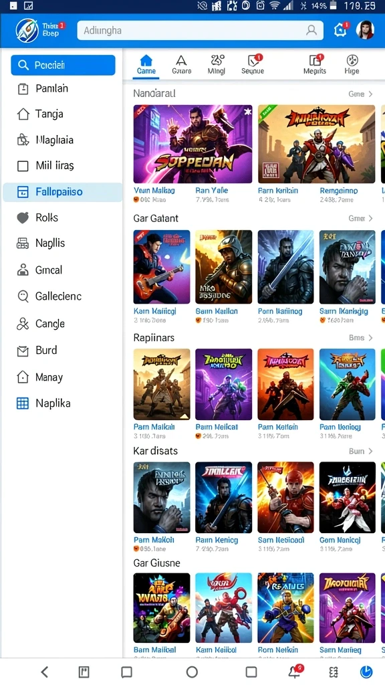Click the Parn Kerikain title link

click(278, 191)
